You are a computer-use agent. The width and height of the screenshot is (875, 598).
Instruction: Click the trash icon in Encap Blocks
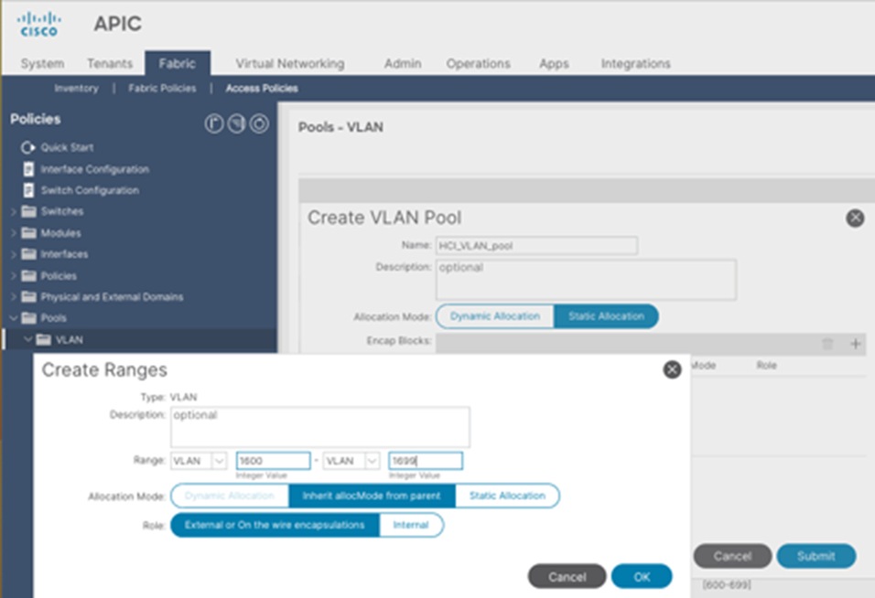point(827,343)
